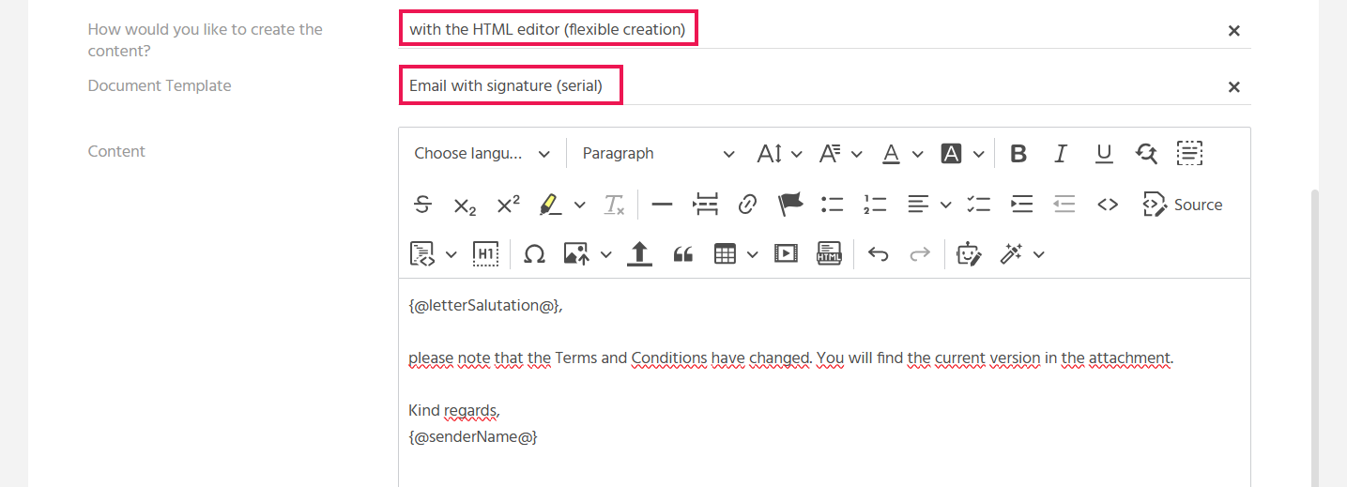Click the upload arrow icon
This screenshot has height=487, width=1347.
coord(639,254)
